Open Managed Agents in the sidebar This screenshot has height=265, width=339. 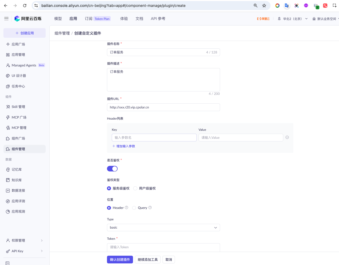(24, 65)
